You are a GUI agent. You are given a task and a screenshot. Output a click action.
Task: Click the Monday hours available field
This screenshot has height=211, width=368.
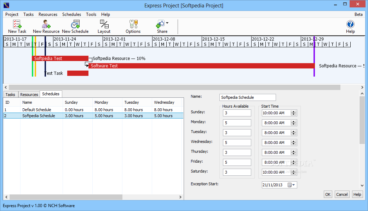pos(237,123)
